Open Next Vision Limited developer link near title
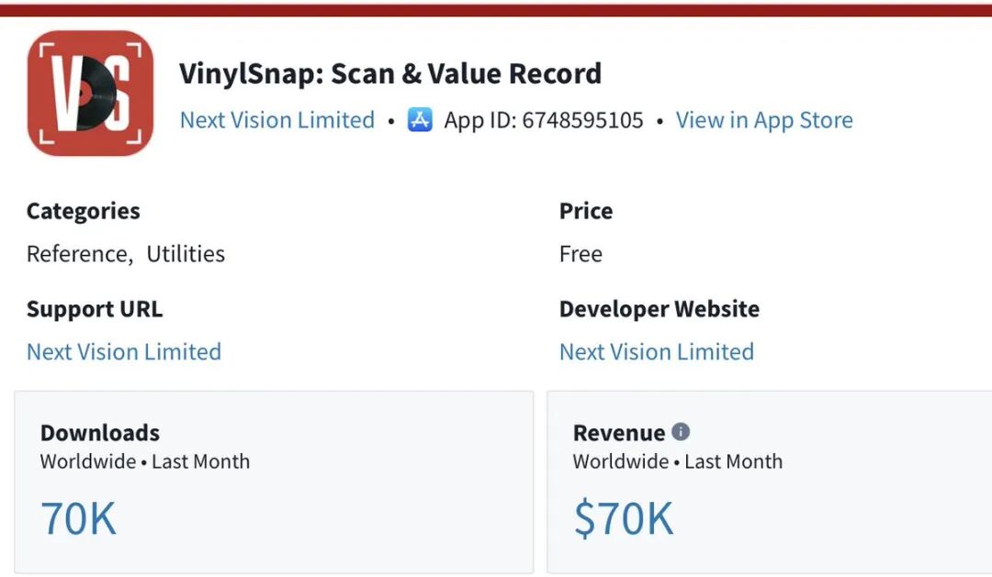 coord(277,120)
